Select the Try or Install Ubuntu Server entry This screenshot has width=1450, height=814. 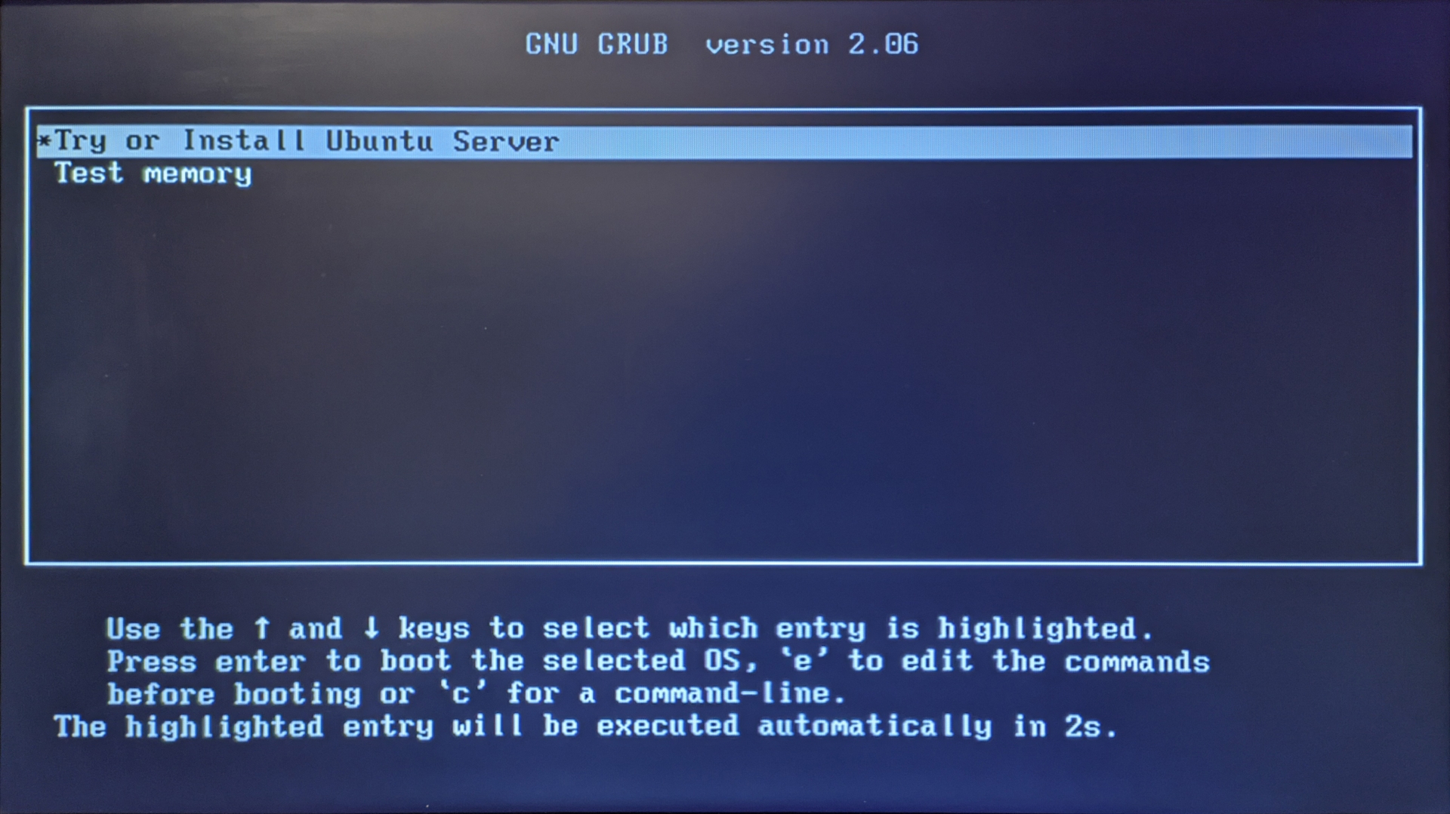(x=724, y=142)
